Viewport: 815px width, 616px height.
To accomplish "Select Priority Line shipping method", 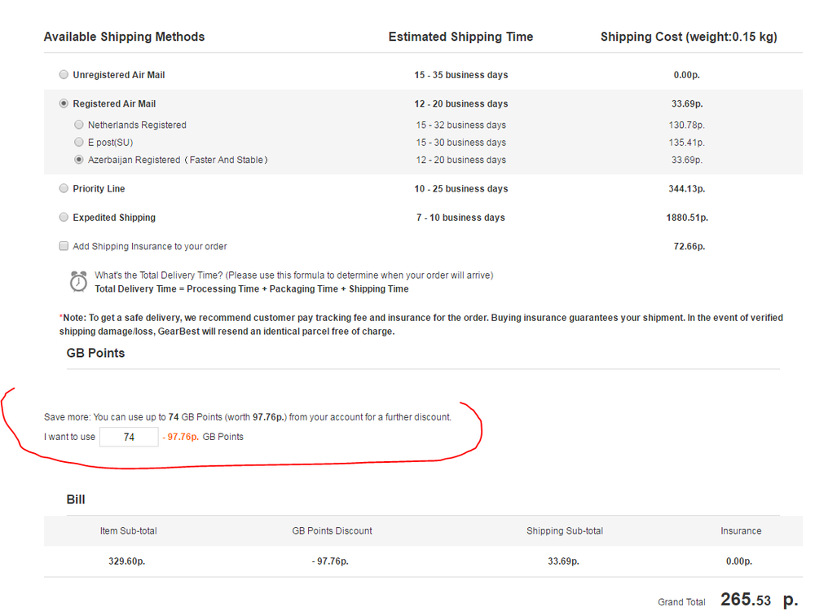I will (x=64, y=188).
